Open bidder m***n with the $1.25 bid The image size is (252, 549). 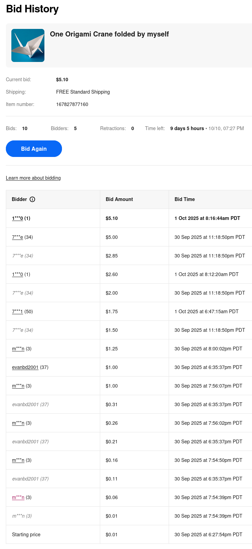pyautogui.click(x=18, y=349)
